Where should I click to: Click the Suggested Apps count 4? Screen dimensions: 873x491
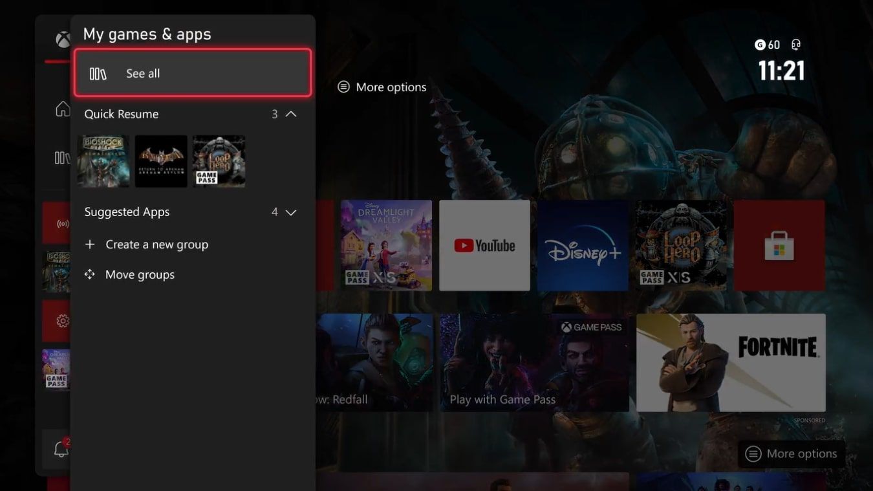(275, 212)
